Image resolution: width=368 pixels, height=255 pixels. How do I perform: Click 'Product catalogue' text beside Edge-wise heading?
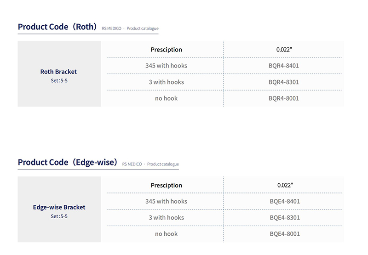coord(163,164)
